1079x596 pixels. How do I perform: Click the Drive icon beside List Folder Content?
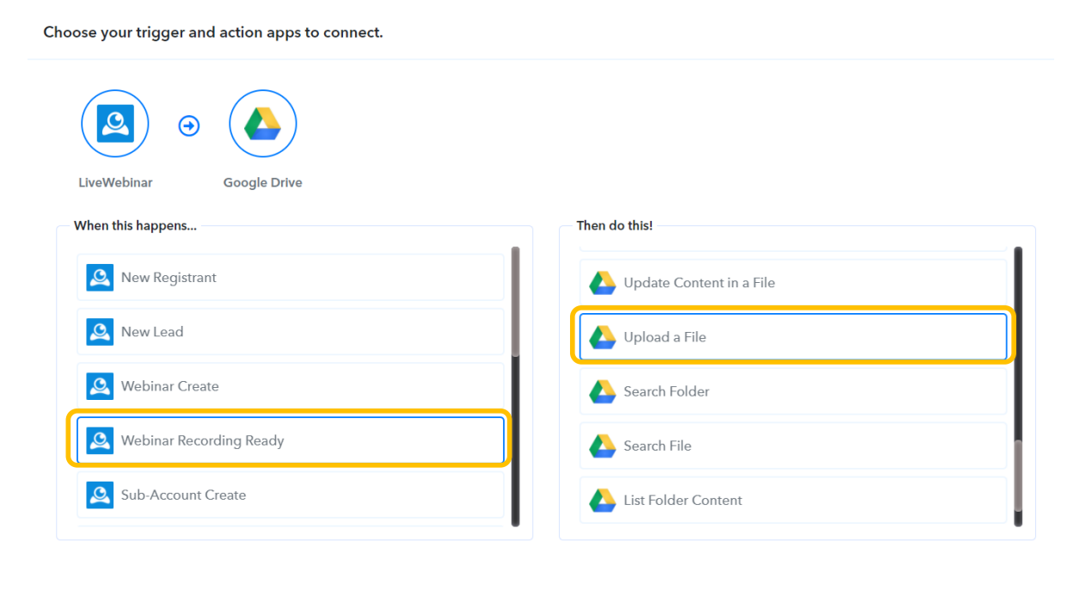click(x=603, y=500)
